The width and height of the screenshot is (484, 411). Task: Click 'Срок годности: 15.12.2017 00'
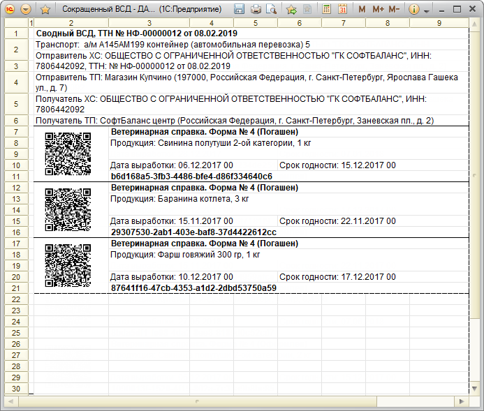(337, 165)
